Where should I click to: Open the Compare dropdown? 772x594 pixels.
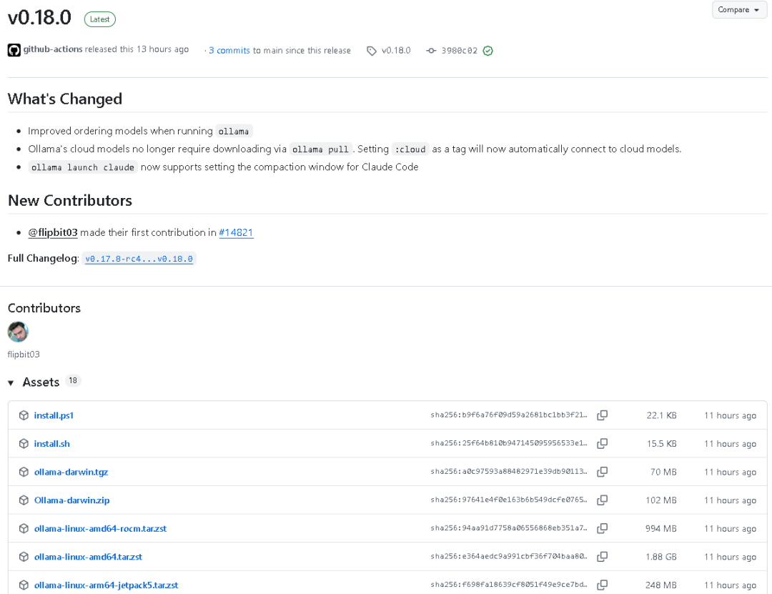[739, 10]
